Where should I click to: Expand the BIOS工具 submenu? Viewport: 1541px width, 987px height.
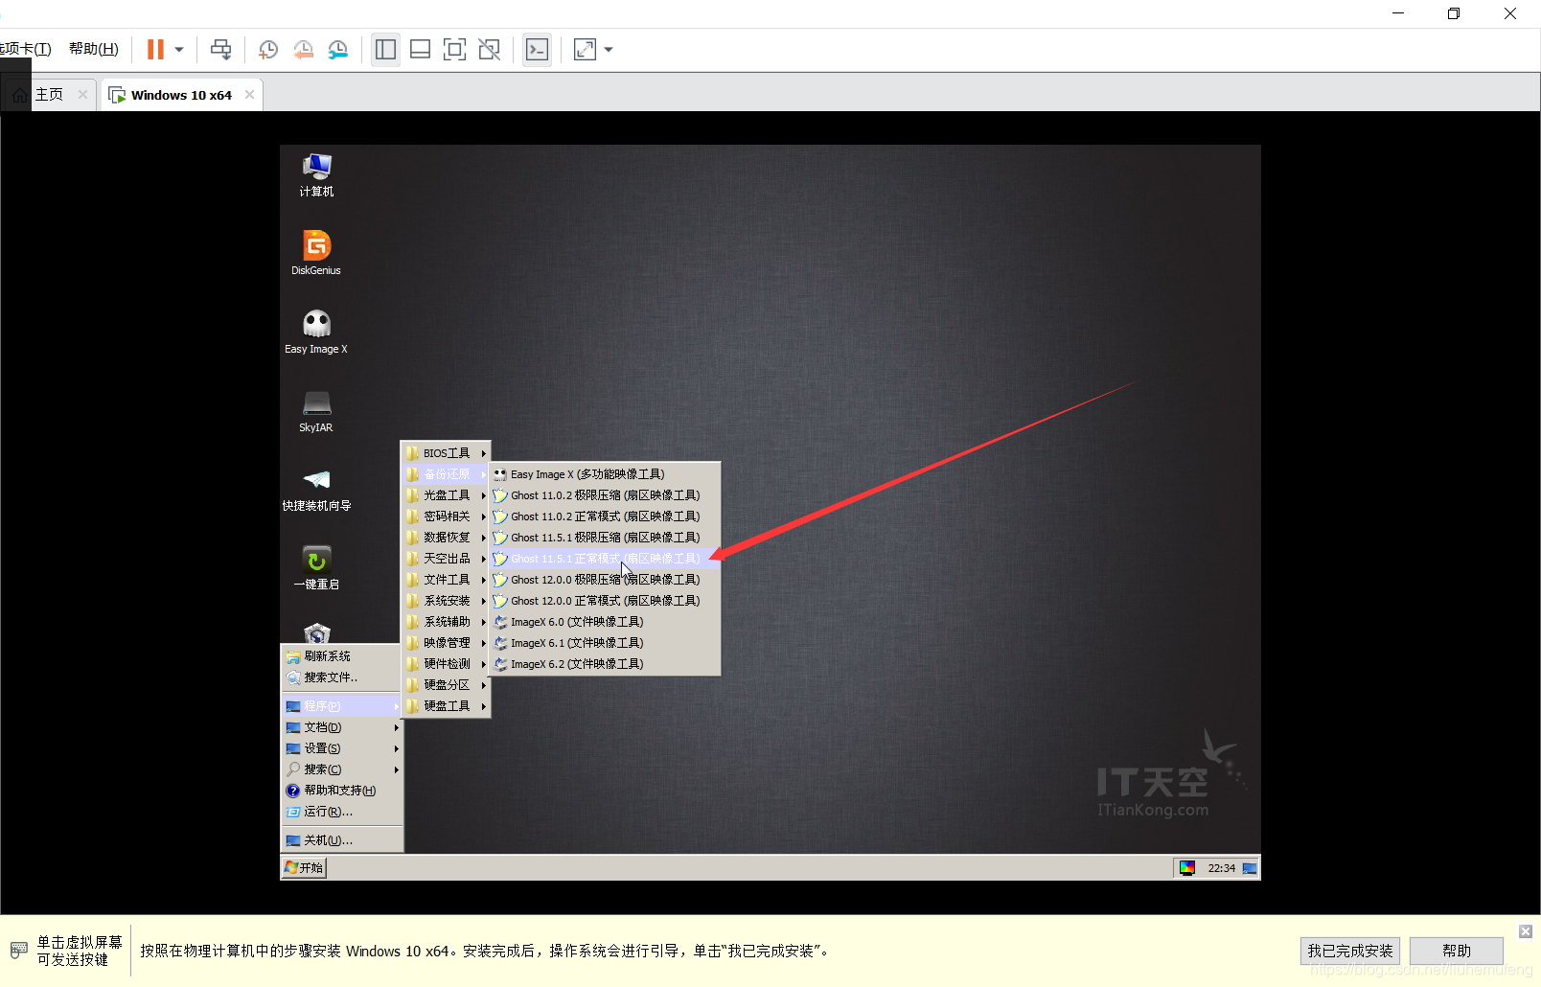[x=446, y=453]
